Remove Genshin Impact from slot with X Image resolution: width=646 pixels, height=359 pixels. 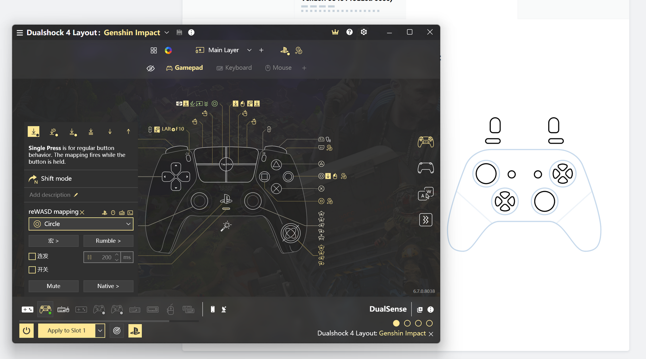pos(431,334)
